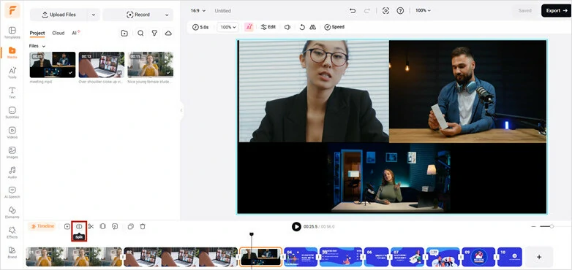This screenshot has height=270, width=572.
Task: Search the media files
Action: pyautogui.click(x=140, y=33)
